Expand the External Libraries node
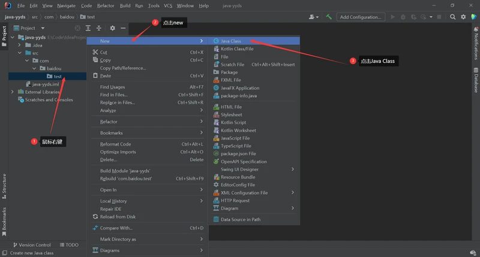The width and height of the screenshot is (480, 257). pyautogui.click(x=13, y=92)
